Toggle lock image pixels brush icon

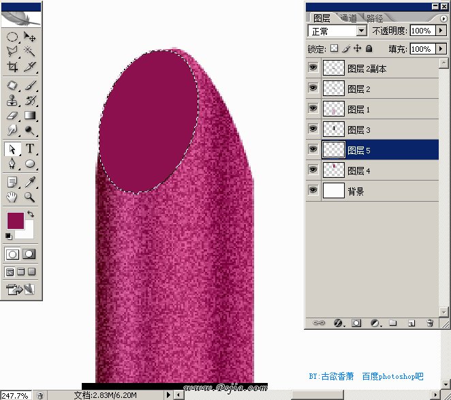[x=346, y=48]
